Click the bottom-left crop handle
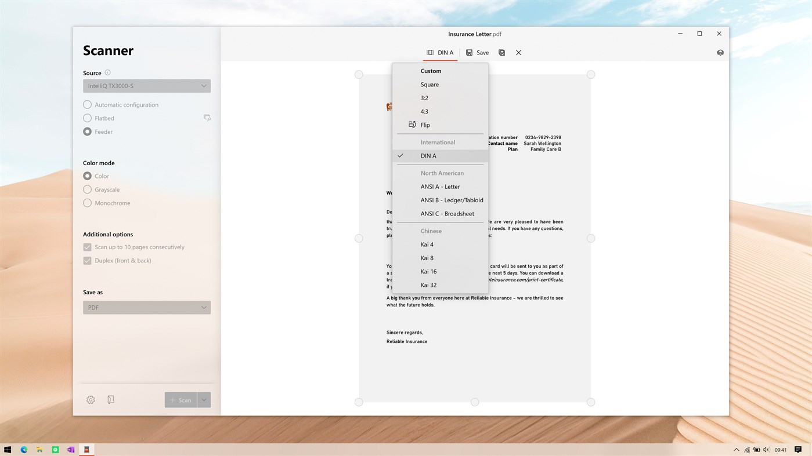Image resolution: width=812 pixels, height=456 pixels. (359, 402)
